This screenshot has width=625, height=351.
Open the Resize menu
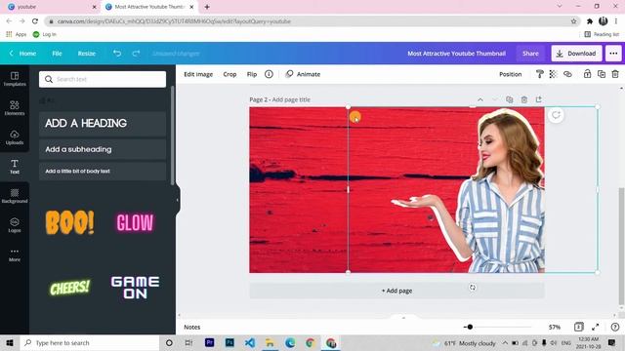coord(87,53)
